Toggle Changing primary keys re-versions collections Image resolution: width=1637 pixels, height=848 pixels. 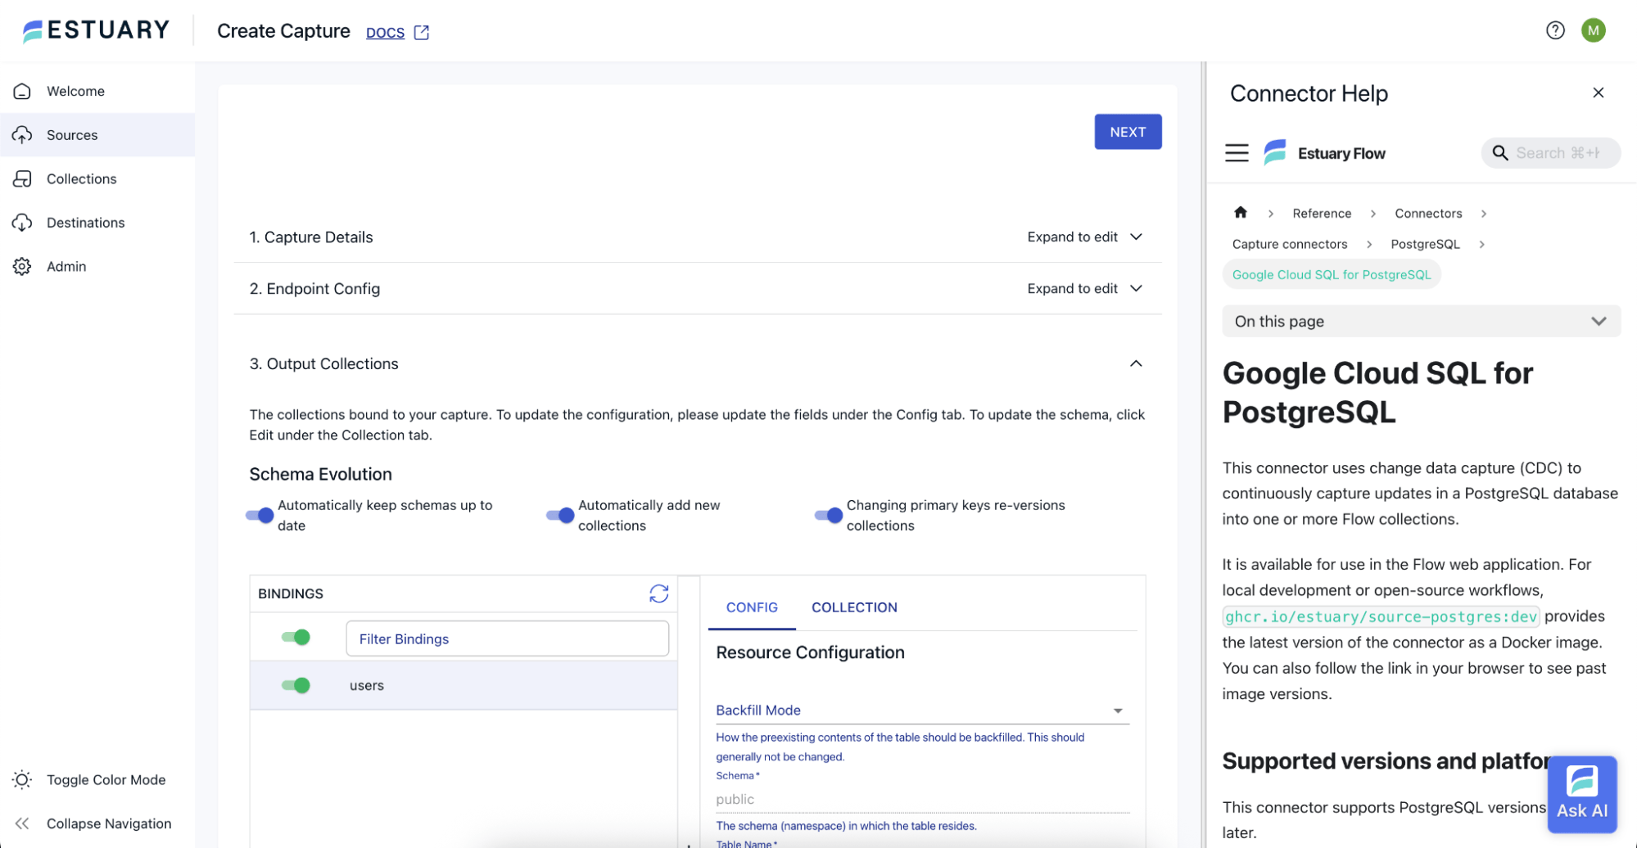click(829, 515)
